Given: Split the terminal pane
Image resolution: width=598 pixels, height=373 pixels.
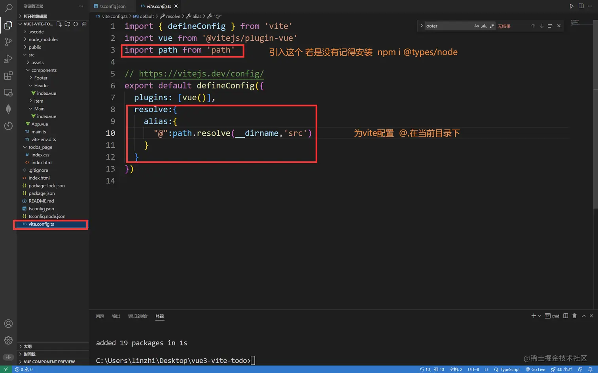Looking at the screenshot, I should coord(566,316).
